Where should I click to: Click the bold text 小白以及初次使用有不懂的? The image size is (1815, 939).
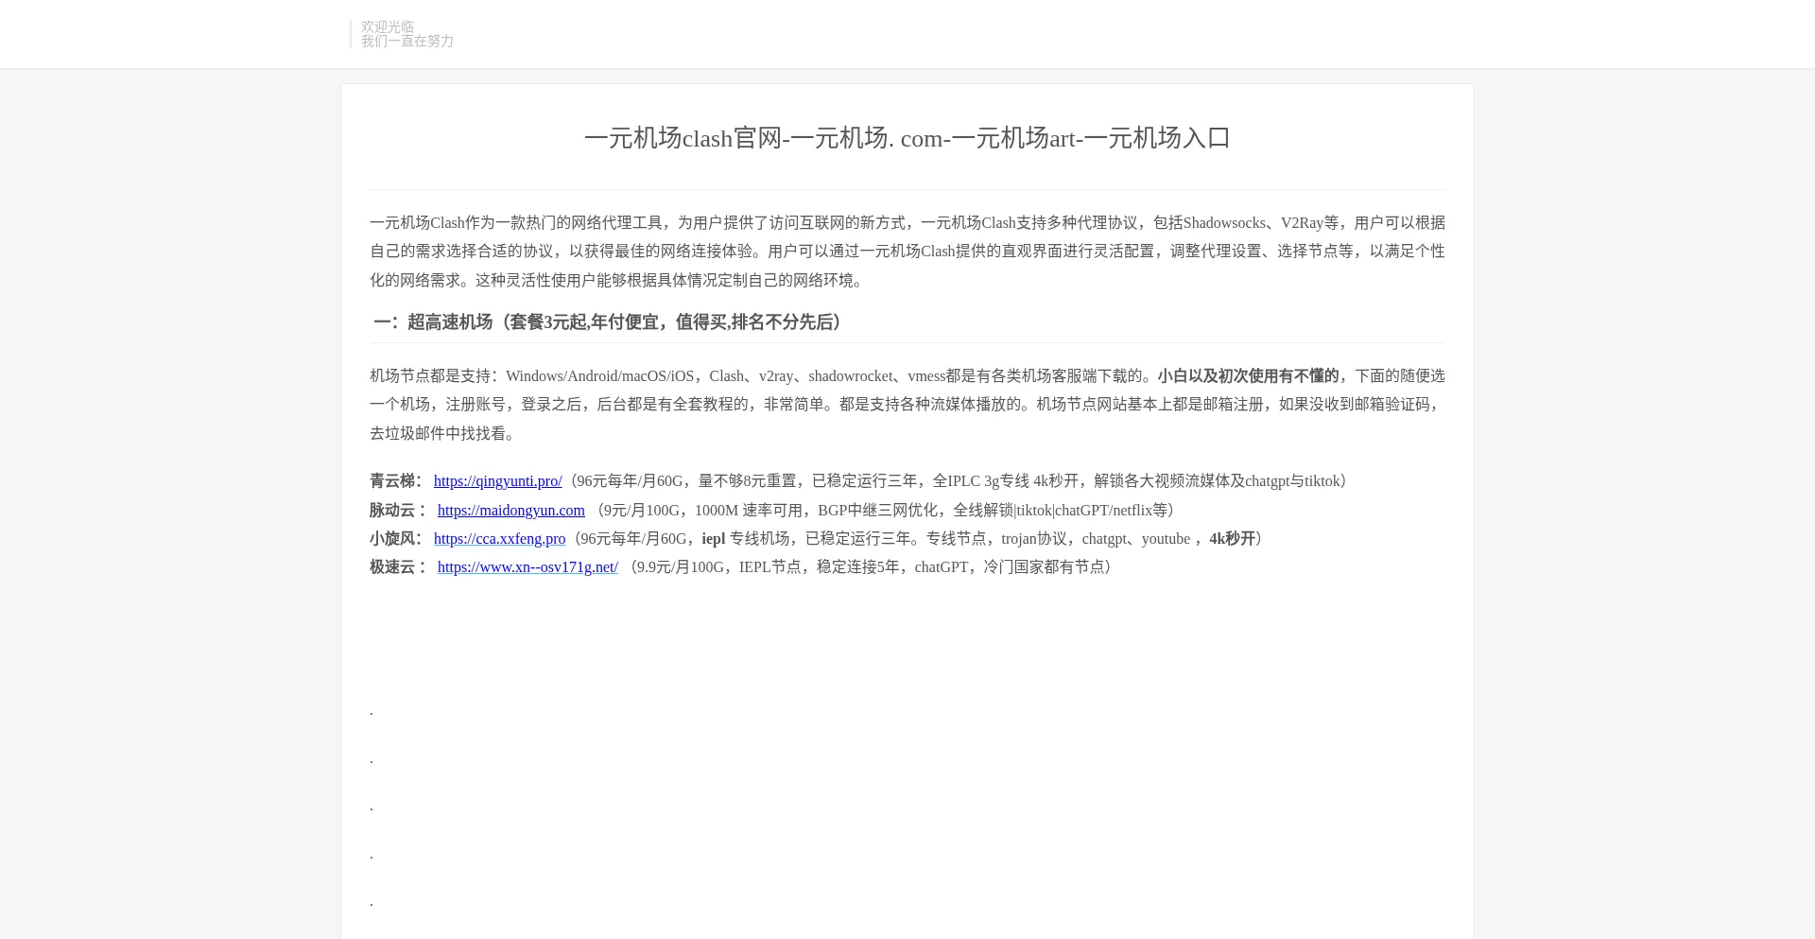click(x=1248, y=376)
